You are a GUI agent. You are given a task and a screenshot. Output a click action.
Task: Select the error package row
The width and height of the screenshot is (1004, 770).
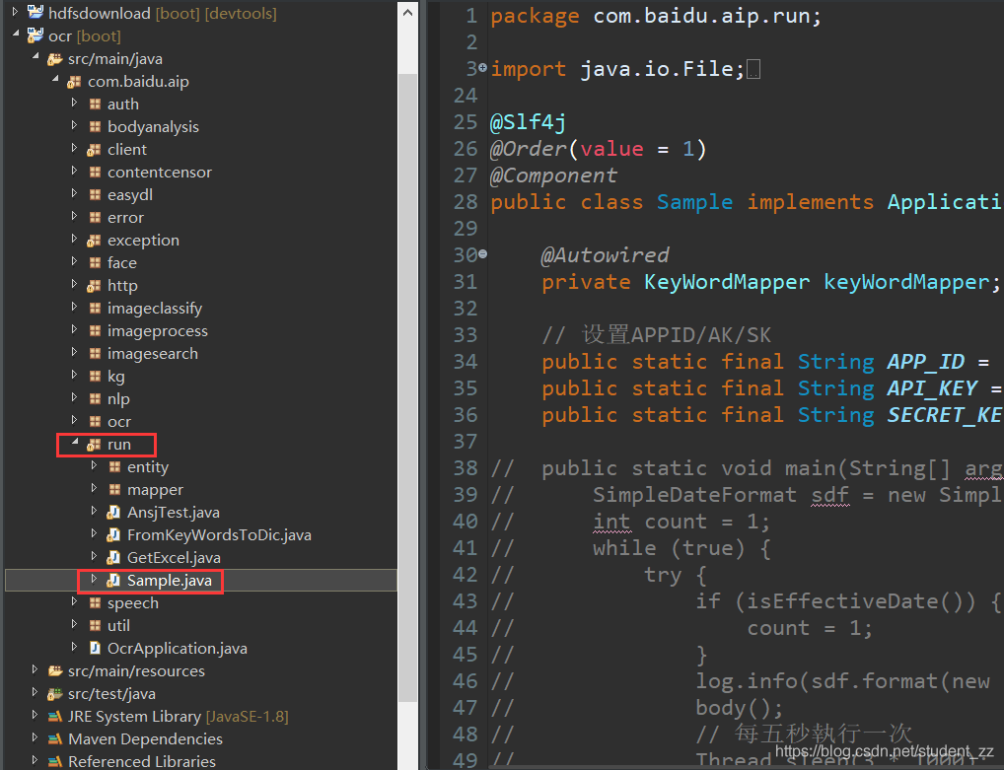click(x=201, y=218)
